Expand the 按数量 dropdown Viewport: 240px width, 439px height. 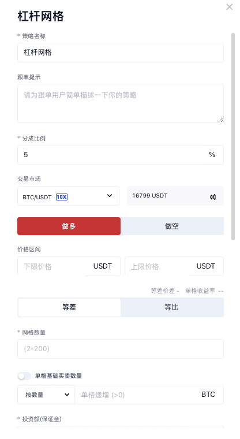click(x=46, y=395)
